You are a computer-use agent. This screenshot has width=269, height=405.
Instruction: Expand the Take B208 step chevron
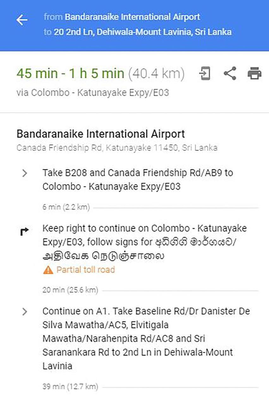click(x=25, y=173)
